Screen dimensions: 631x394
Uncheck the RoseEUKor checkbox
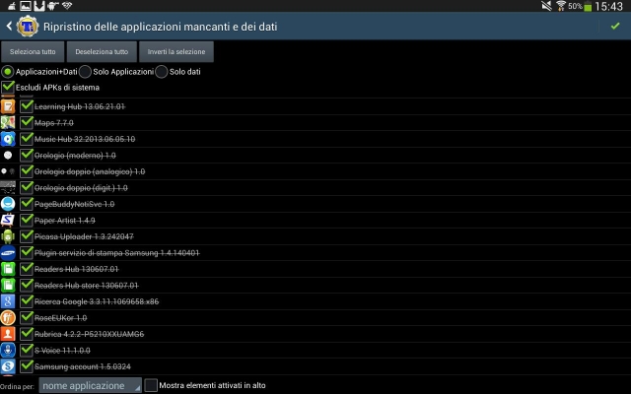coord(27,317)
